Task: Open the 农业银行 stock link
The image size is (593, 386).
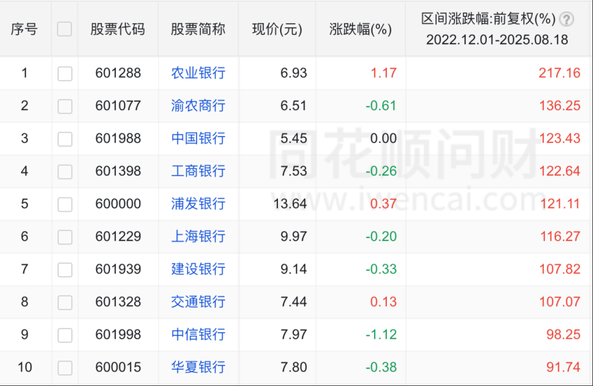Action: point(198,73)
